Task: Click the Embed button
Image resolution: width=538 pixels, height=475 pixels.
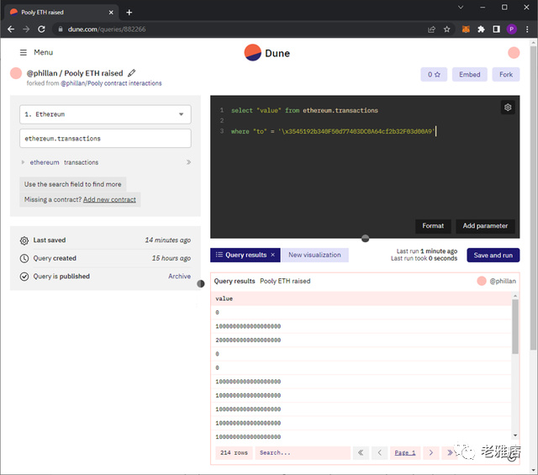Action: click(469, 75)
